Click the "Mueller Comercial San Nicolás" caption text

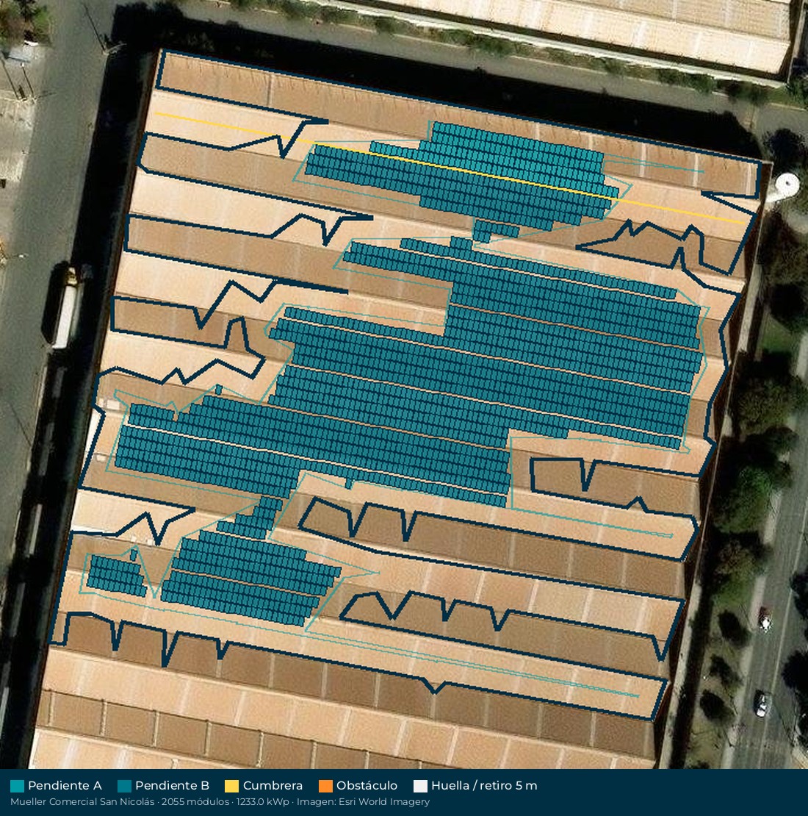coord(82,802)
